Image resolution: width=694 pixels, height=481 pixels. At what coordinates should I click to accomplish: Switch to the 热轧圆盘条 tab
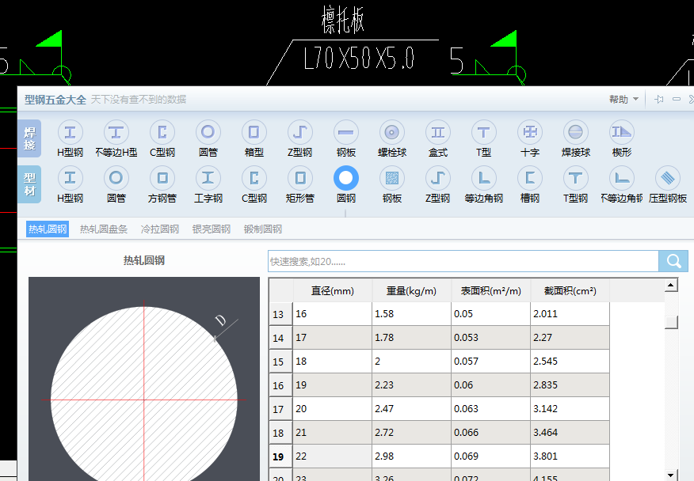(x=104, y=229)
